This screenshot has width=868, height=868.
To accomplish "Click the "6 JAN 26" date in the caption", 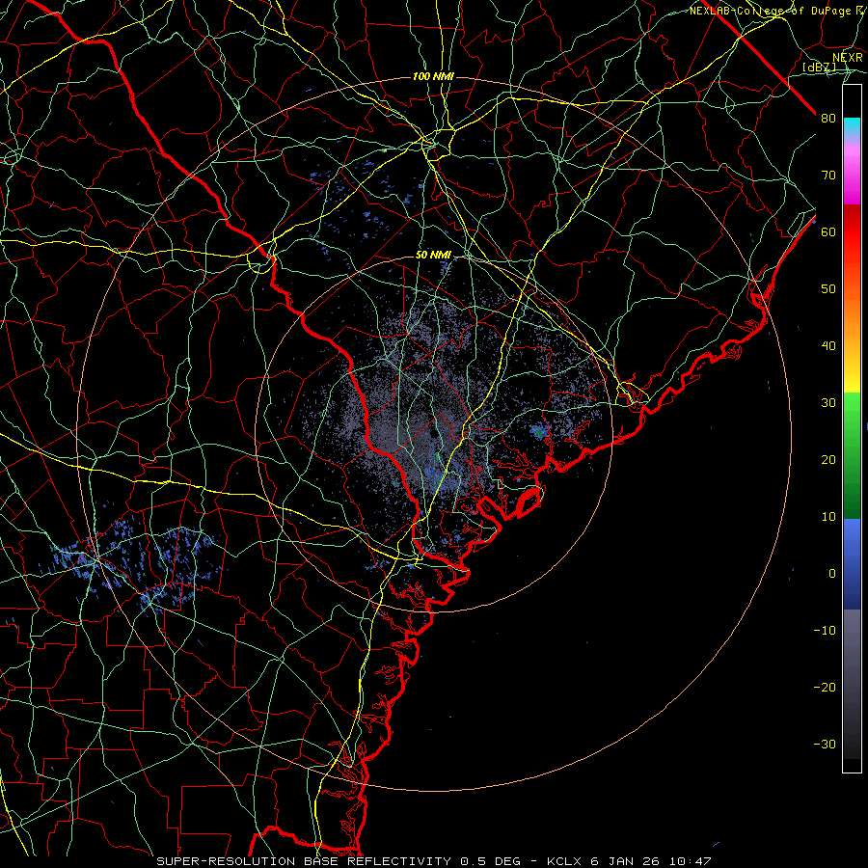I will tap(625, 861).
